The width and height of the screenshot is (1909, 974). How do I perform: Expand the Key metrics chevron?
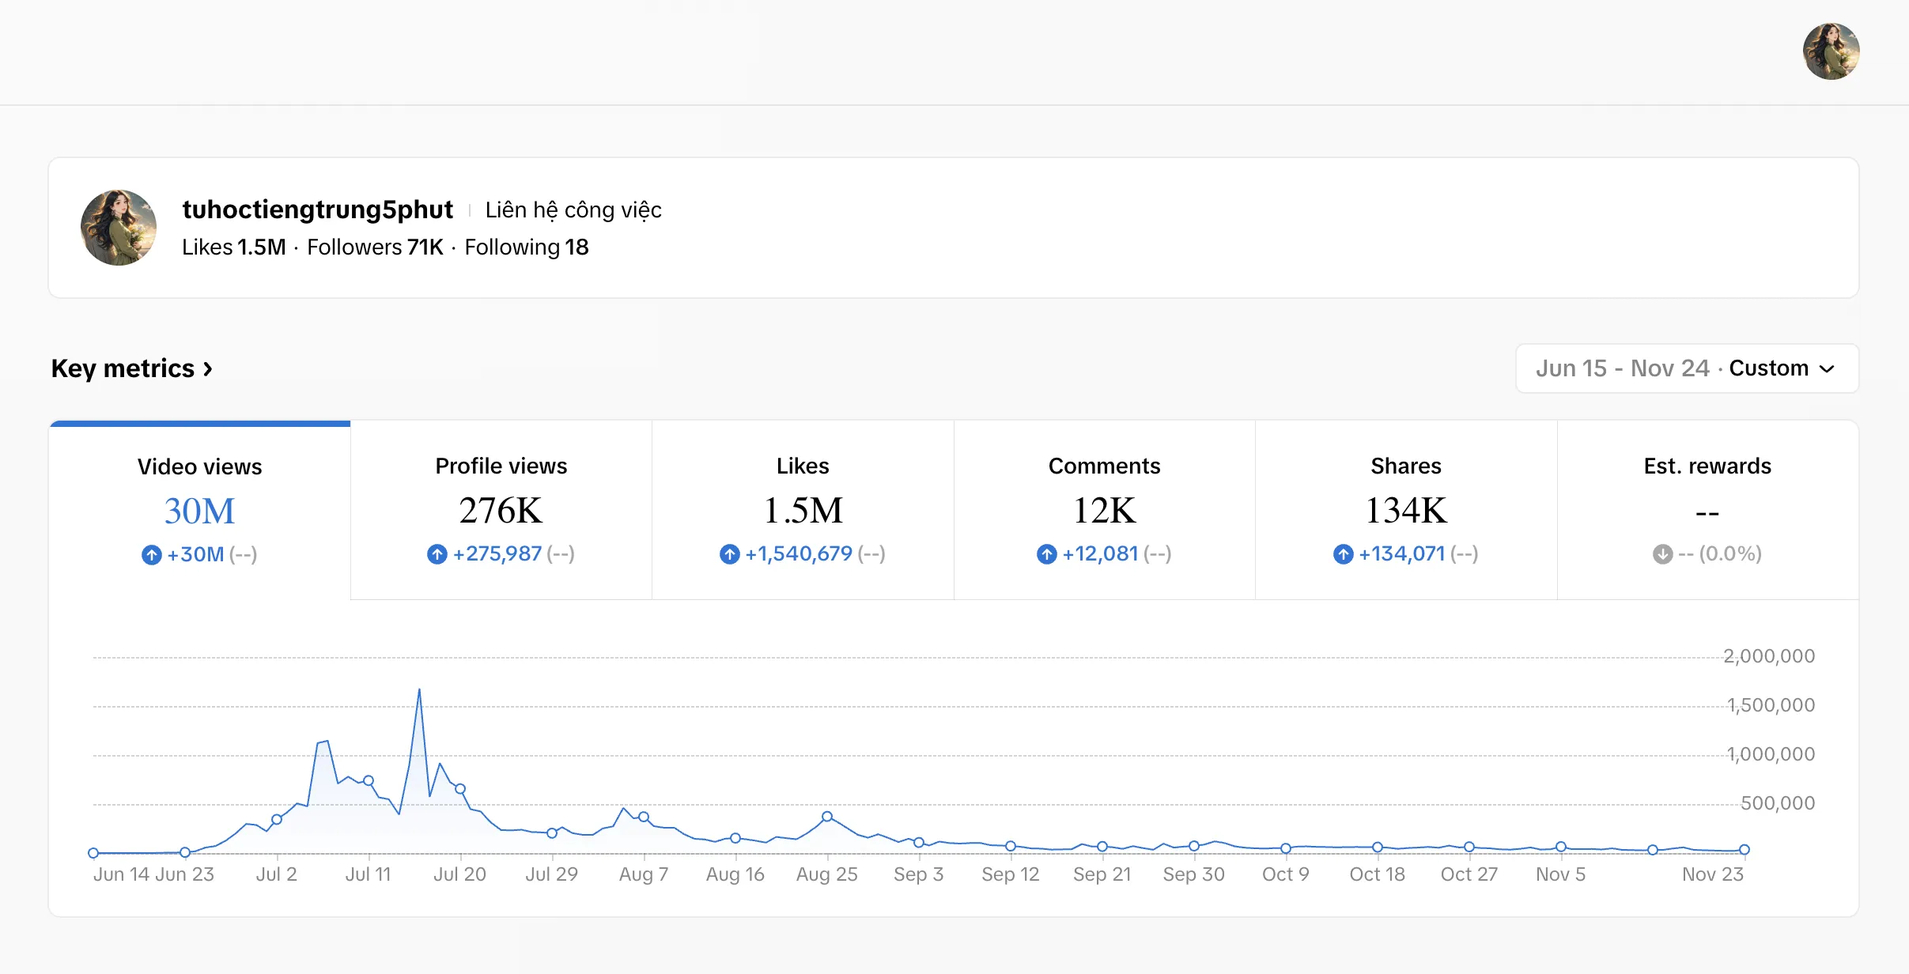[208, 369]
